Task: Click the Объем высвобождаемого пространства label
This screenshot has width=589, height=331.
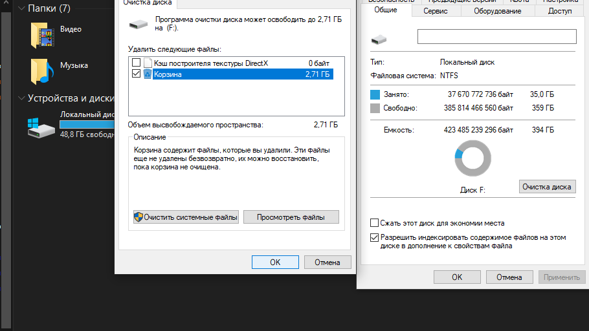Action: pyautogui.click(x=195, y=125)
